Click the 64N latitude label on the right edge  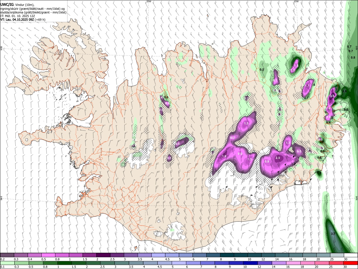[357, 198]
